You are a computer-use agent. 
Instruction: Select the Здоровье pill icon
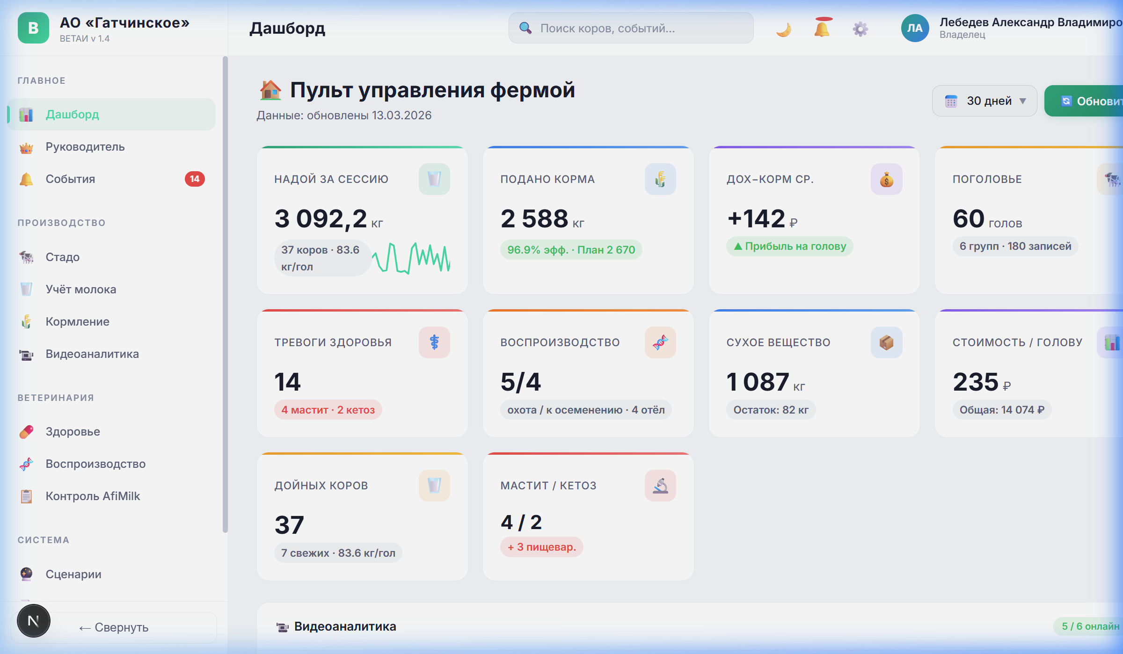26,431
